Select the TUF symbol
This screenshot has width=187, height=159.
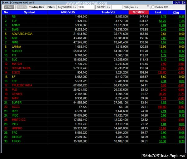[x=14, y=21]
